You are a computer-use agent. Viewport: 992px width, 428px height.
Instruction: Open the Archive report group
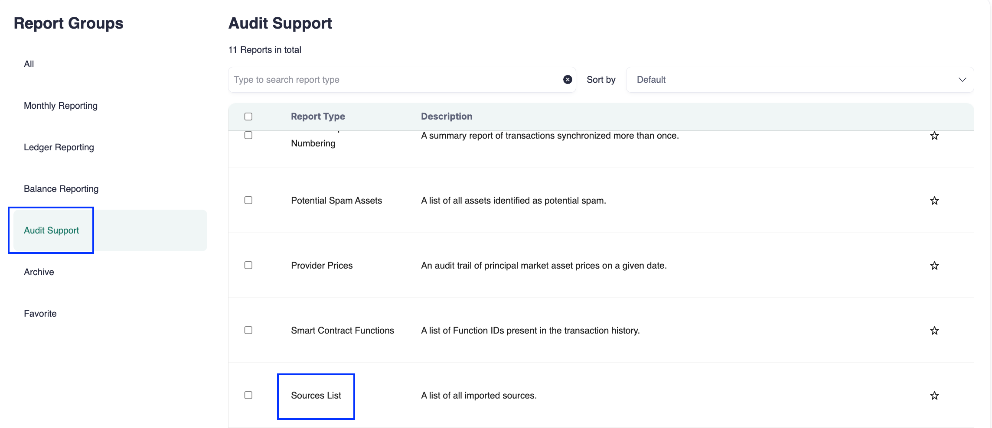click(x=39, y=272)
